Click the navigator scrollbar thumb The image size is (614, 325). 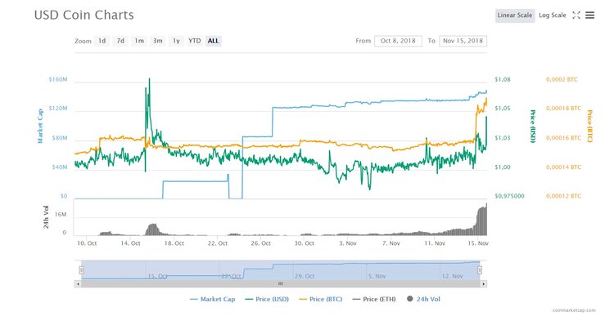[x=280, y=284]
